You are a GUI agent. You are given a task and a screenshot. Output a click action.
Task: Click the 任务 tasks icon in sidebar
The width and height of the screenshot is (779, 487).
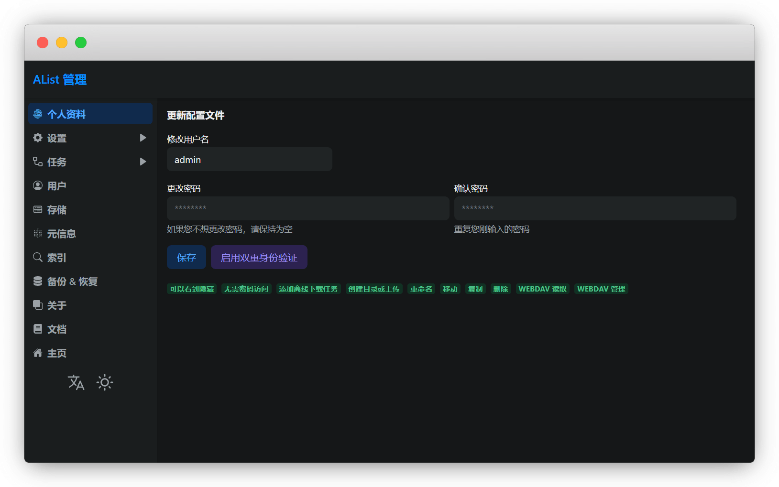[x=38, y=162]
